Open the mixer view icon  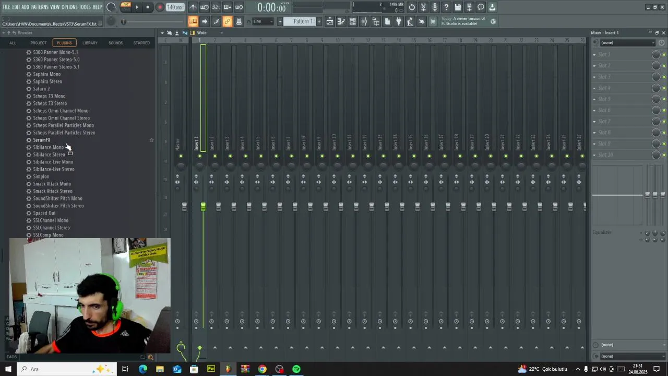pos(364,21)
